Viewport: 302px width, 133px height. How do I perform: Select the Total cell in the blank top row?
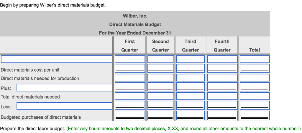(255, 59)
